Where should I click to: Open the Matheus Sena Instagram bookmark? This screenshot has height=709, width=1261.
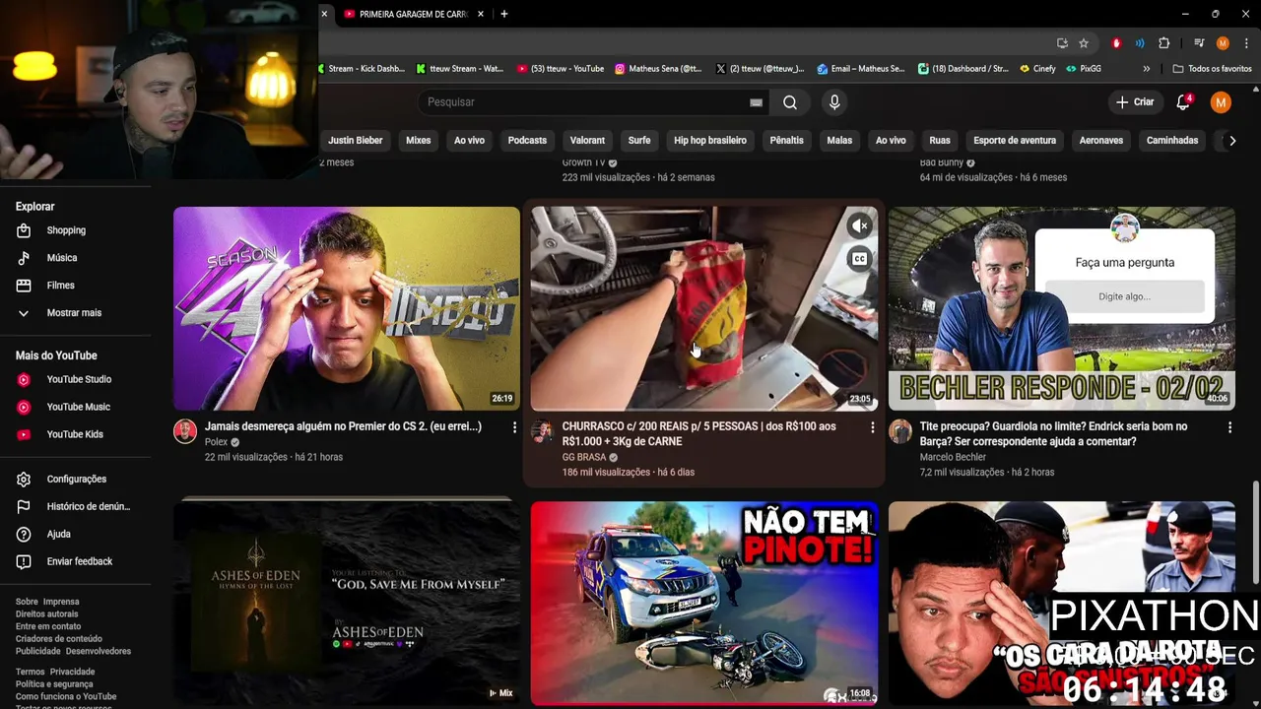[x=658, y=69]
